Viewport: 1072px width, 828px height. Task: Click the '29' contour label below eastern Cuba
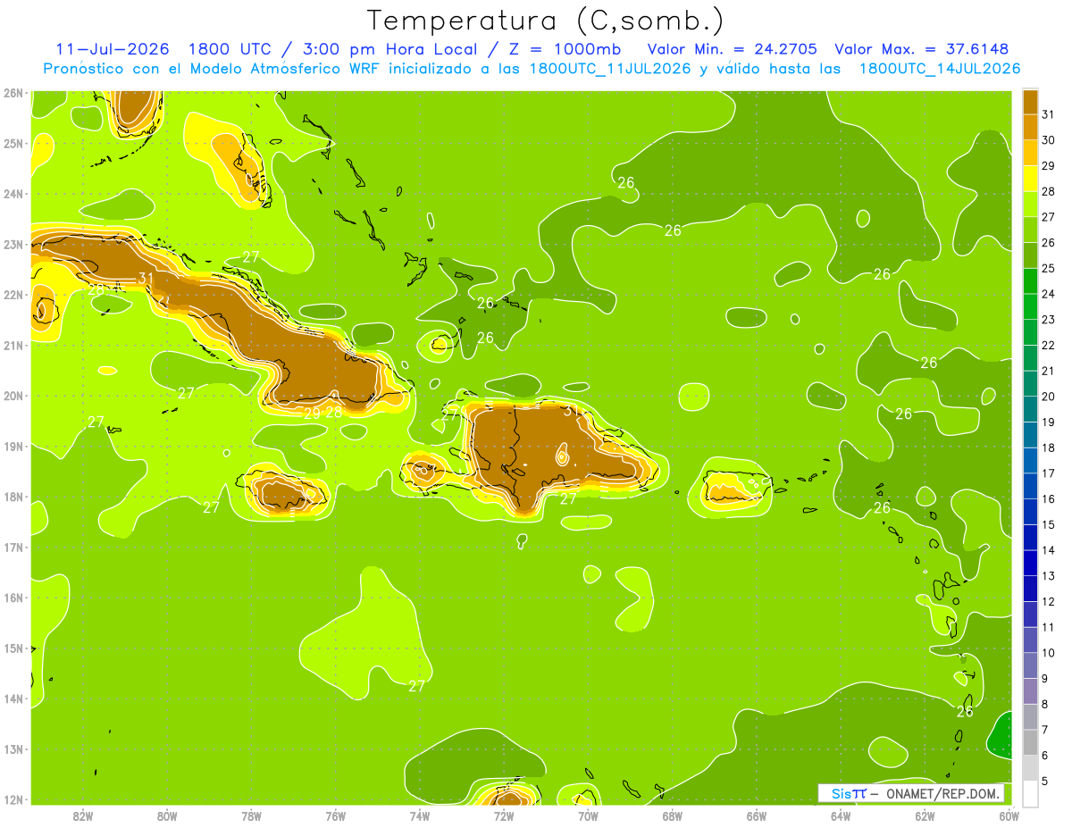pos(312,414)
